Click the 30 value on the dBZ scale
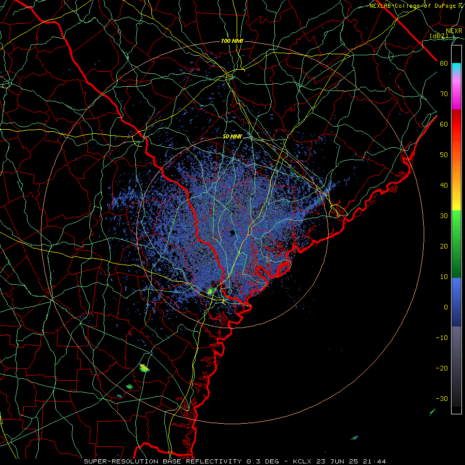Screen dimensions: 465x465 point(444,215)
